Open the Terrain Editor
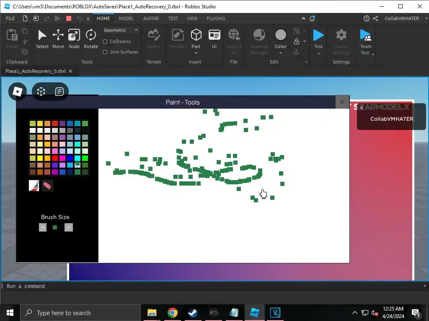 [x=154, y=39]
